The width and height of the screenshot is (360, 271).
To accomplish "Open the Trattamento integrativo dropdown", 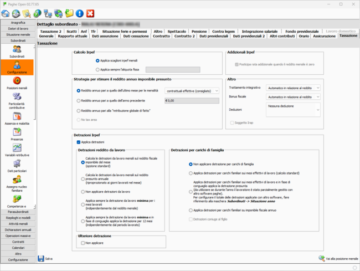I will 293,88.
